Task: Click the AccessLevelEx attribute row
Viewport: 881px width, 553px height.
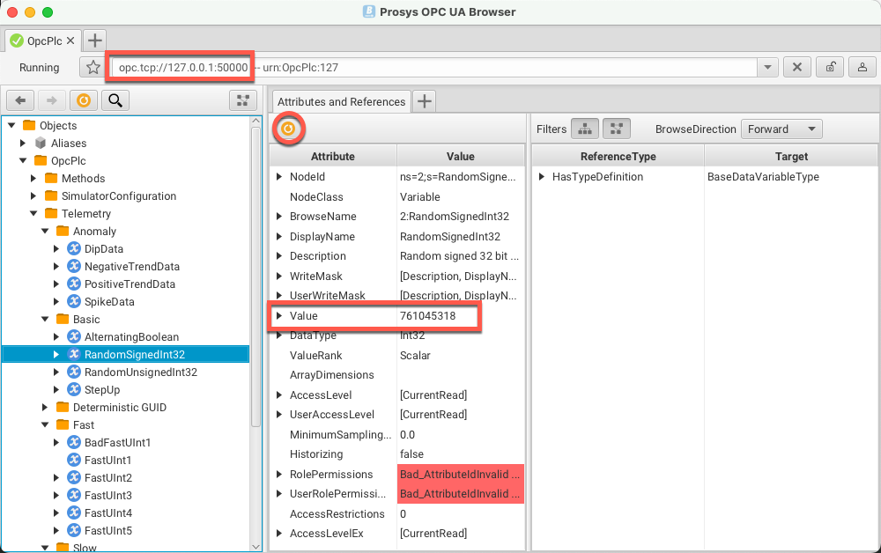Action: coord(397,534)
